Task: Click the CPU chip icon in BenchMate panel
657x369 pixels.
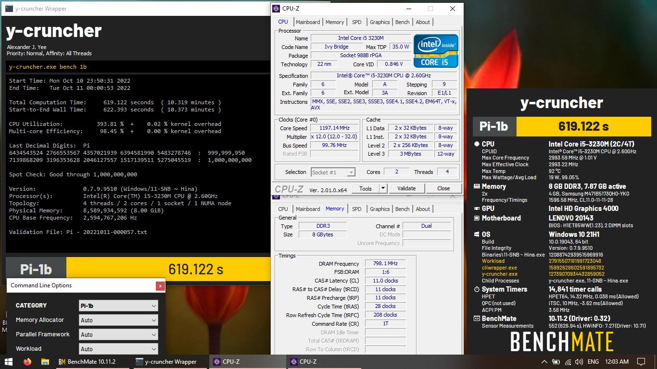Action: tap(477, 144)
